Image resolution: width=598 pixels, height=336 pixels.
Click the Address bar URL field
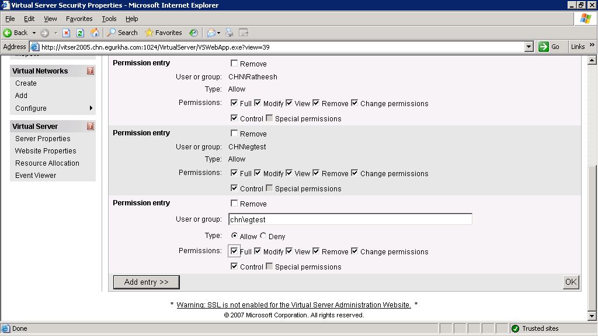click(282, 47)
